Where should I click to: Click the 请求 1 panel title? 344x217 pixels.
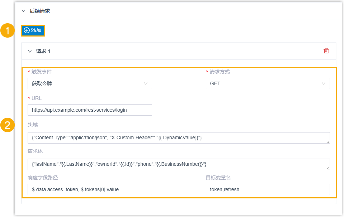pos(43,51)
